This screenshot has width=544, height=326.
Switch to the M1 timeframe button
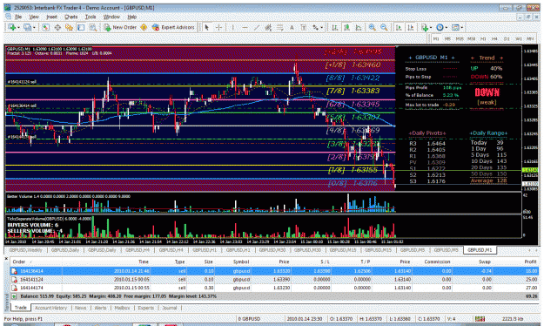pos(436,38)
